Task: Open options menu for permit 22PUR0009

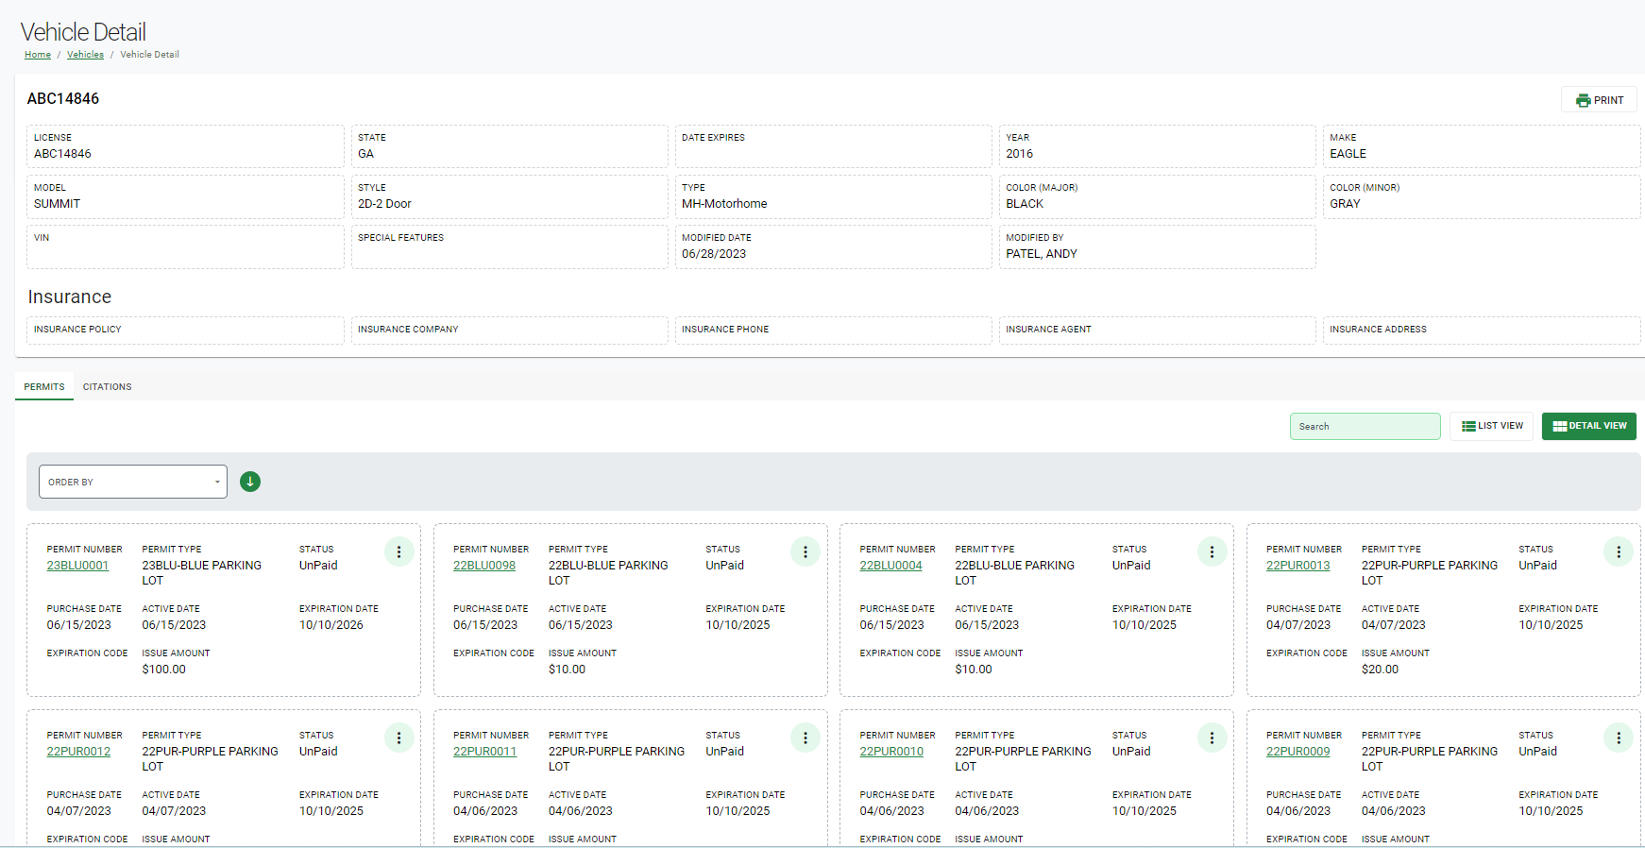Action: click(x=1619, y=738)
